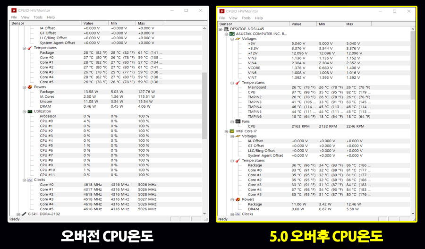Collapse ASUSTeK COMPUTER INC. node
425x249 pixels.
click(x=226, y=34)
